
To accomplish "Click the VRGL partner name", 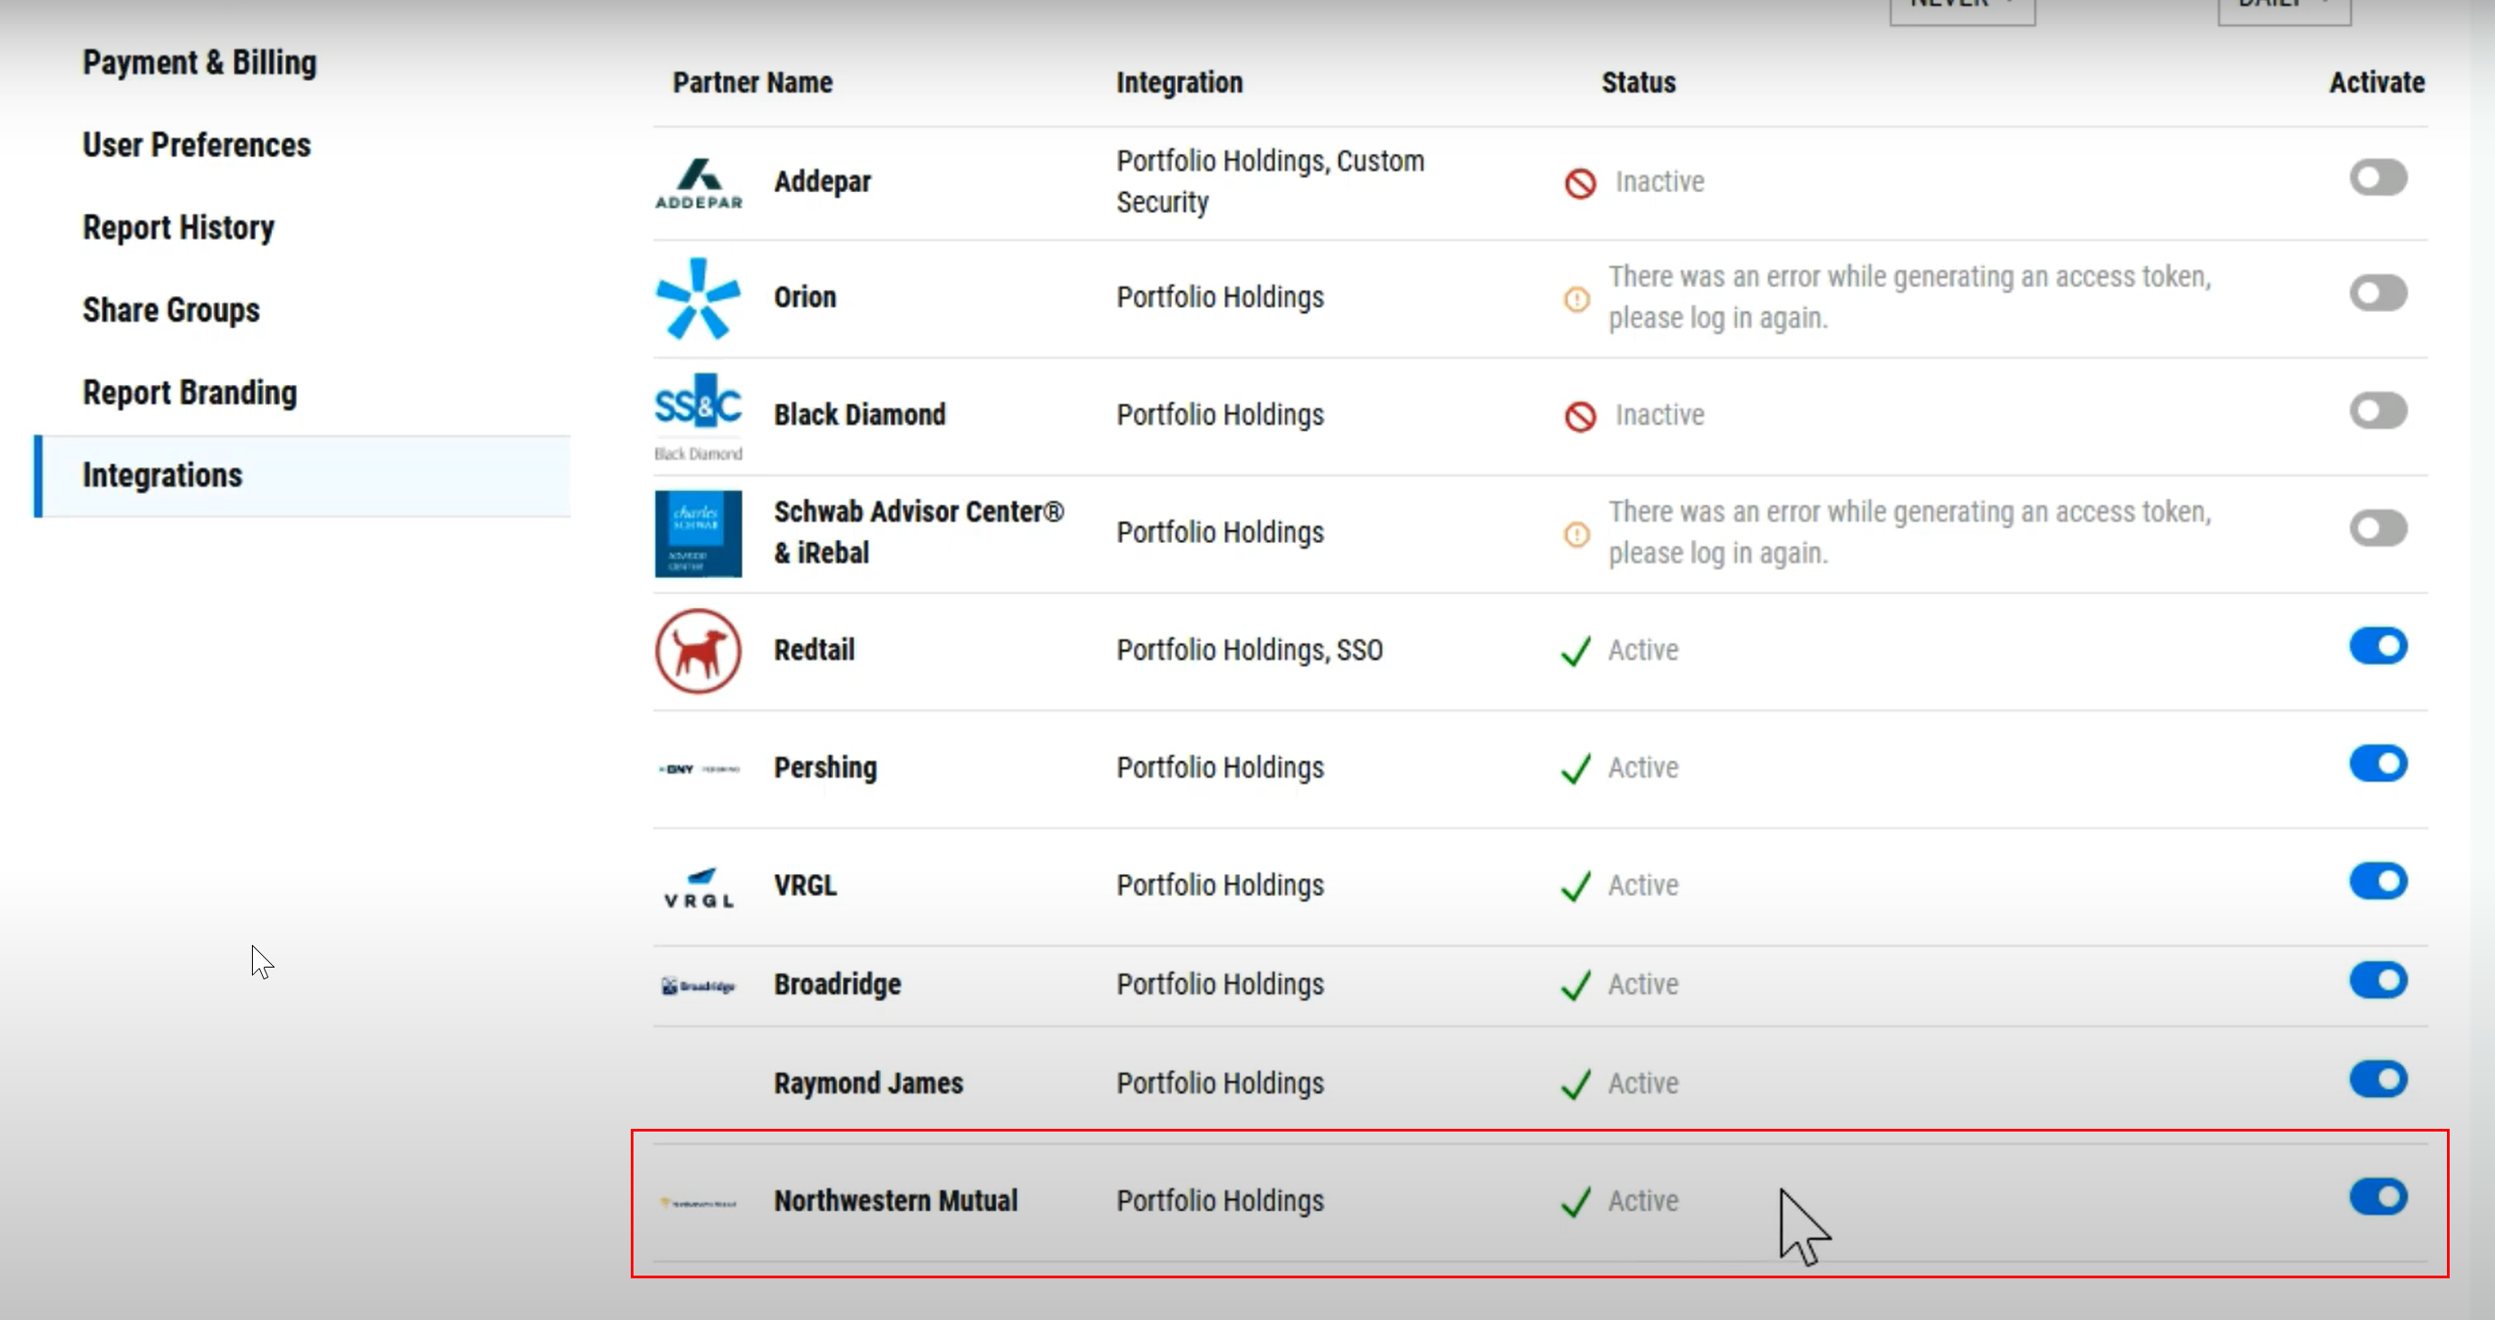I will point(805,886).
